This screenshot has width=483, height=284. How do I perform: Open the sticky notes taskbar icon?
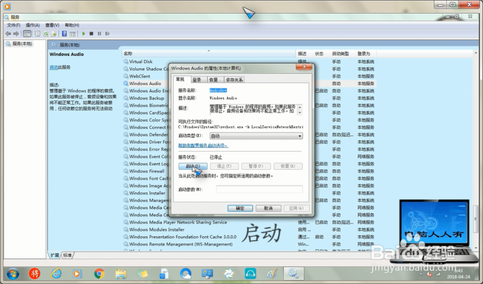pos(142,273)
